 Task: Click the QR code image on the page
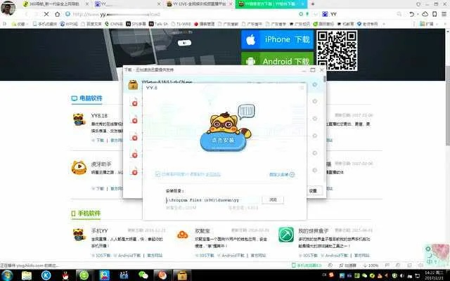[337, 51]
